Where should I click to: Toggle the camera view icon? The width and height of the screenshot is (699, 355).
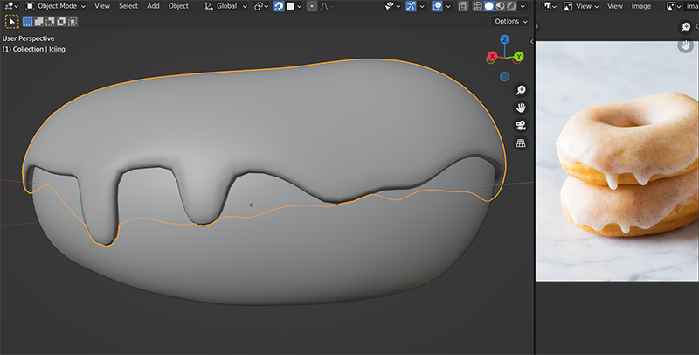tap(521, 125)
